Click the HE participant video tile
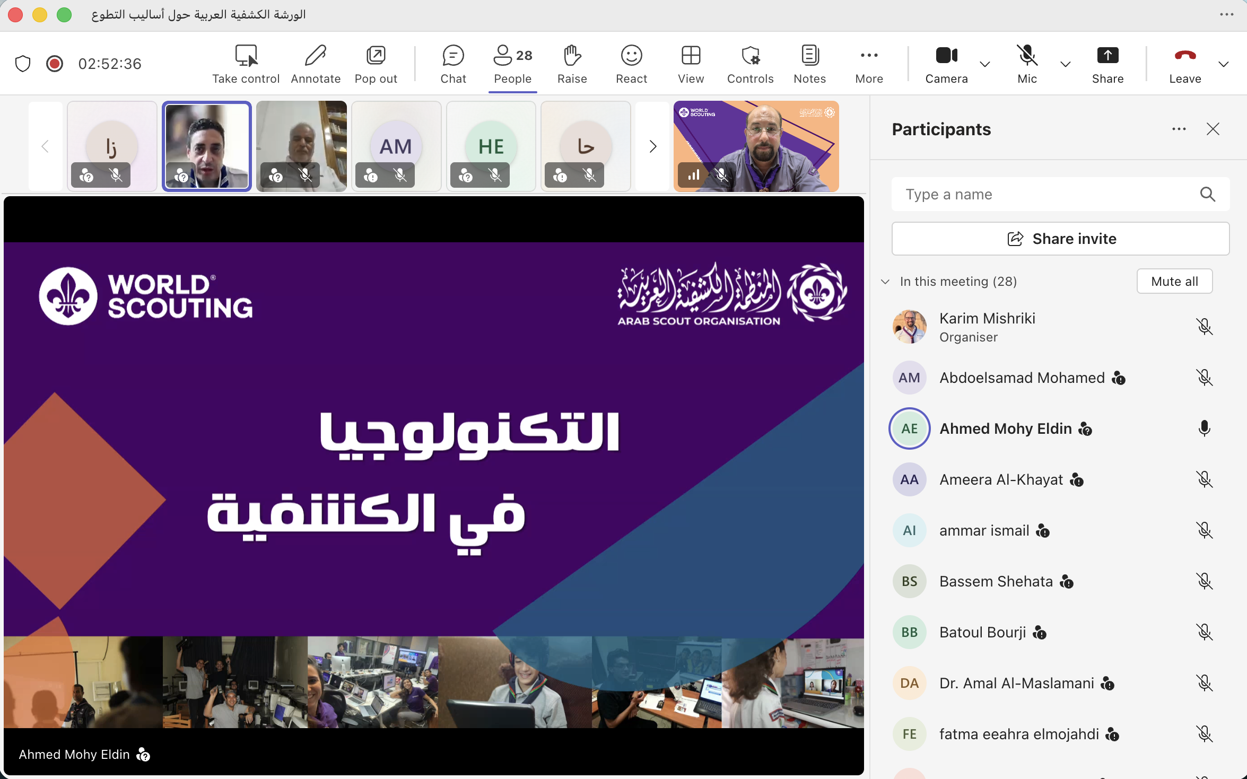1247x779 pixels. (x=491, y=146)
